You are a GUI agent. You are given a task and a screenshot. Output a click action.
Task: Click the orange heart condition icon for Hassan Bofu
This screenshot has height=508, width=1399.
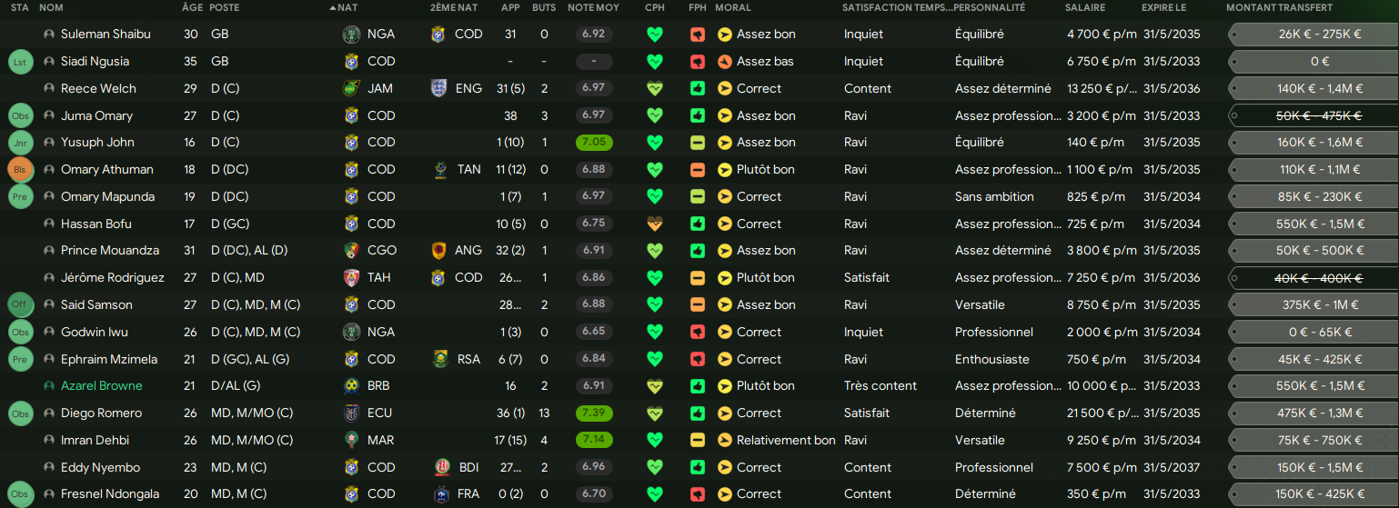(x=654, y=224)
